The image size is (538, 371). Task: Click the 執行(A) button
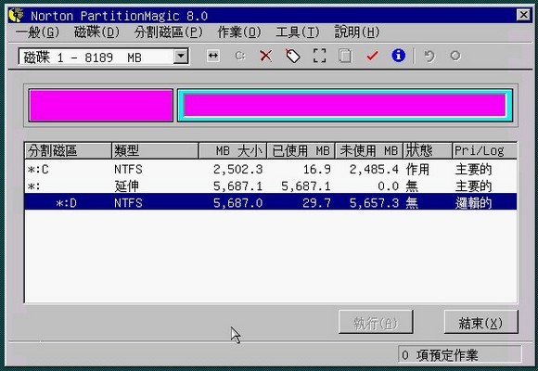[x=376, y=322]
